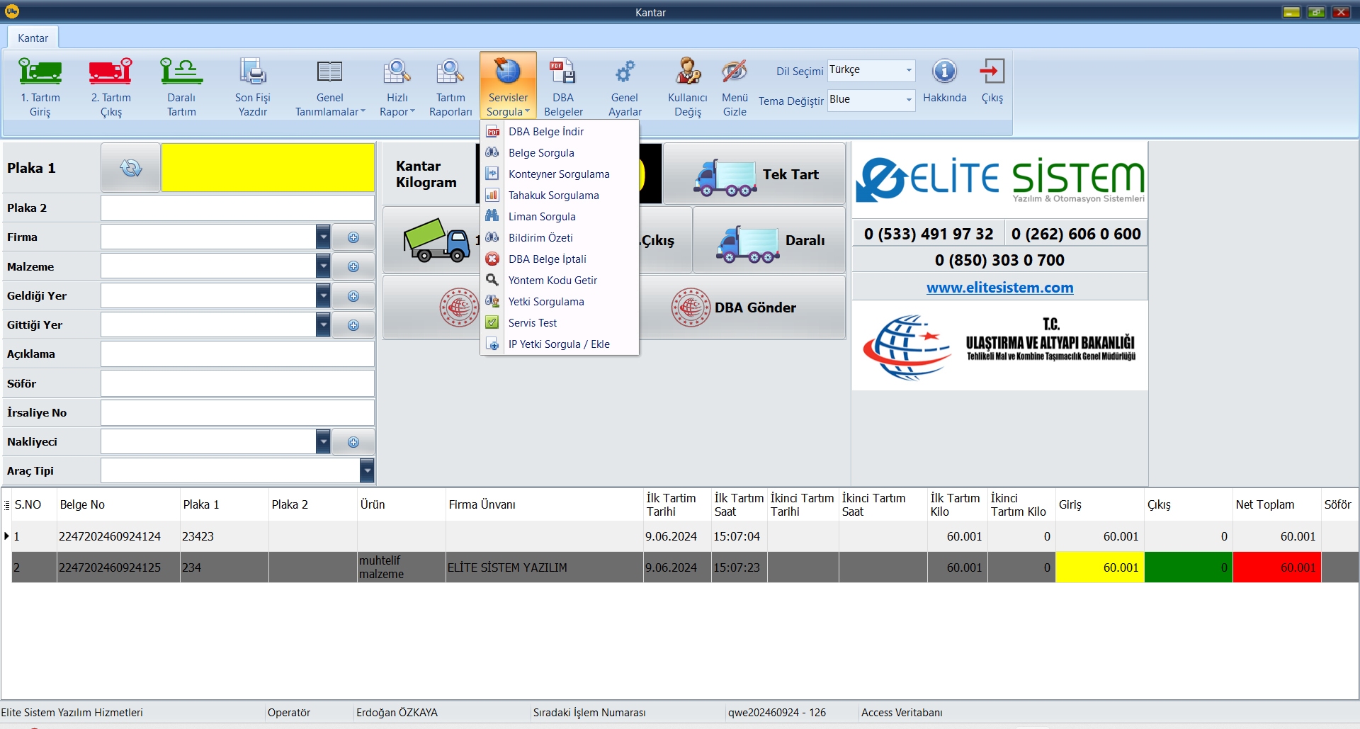
Task: Hide the menu using Menü Gizle
Action: [735, 72]
